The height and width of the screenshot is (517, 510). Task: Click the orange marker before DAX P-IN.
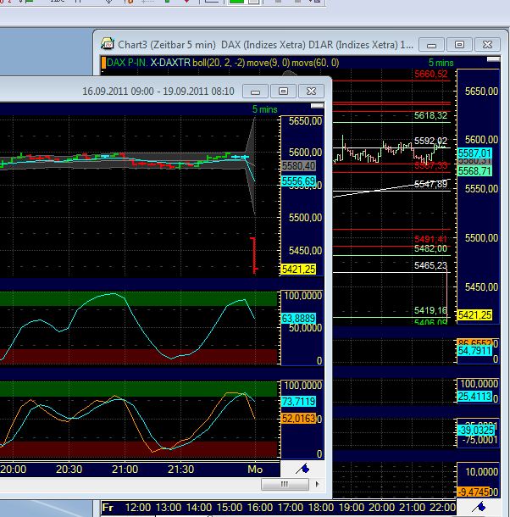(103, 63)
